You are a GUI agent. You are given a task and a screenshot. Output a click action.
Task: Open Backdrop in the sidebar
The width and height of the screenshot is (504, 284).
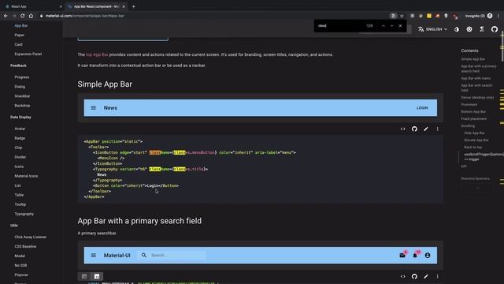point(22,105)
